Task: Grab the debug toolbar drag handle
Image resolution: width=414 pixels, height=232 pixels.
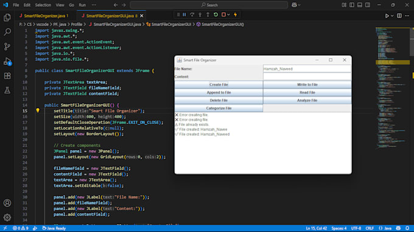Action: tap(178, 15)
